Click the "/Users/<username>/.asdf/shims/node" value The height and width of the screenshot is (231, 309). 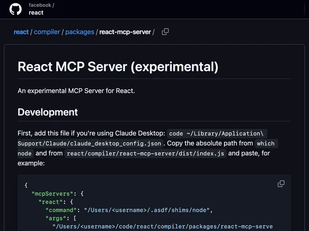click(x=146, y=210)
